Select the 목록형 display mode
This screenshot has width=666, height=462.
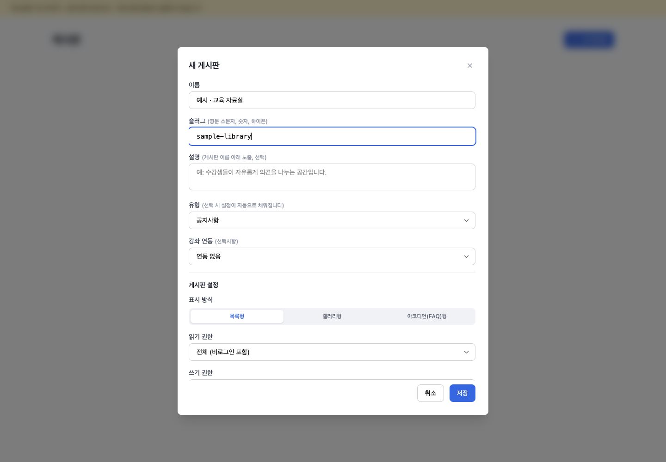[237, 316]
